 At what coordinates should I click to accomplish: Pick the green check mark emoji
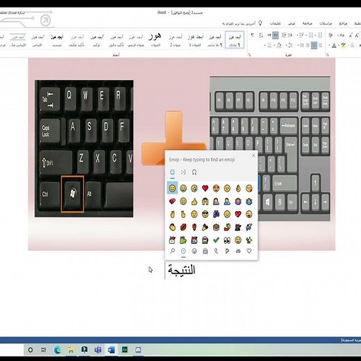click(216, 240)
